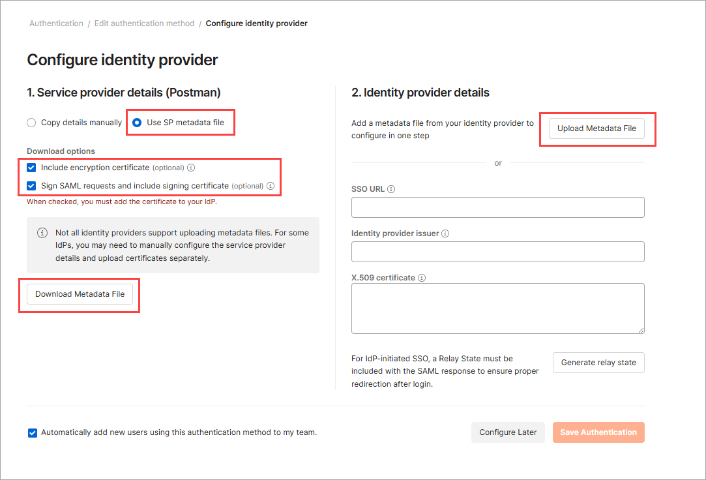The height and width of the screenshot is (480, 706).
Task: Click info icon beside Include encryption certificate
Action: [x=191, y=168]
